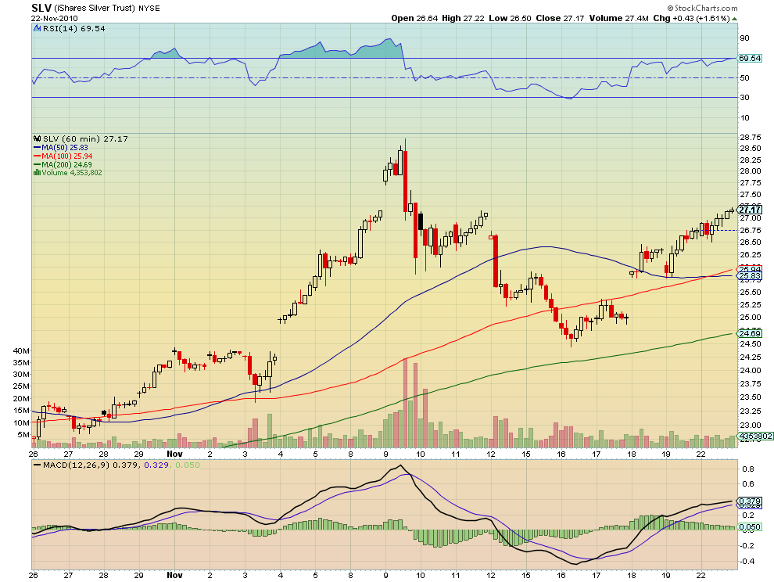Click the MACD(12,26,9) legend label
Viewport: 774px width, 582px height.
pyautogui.click(x=77, y=465)
